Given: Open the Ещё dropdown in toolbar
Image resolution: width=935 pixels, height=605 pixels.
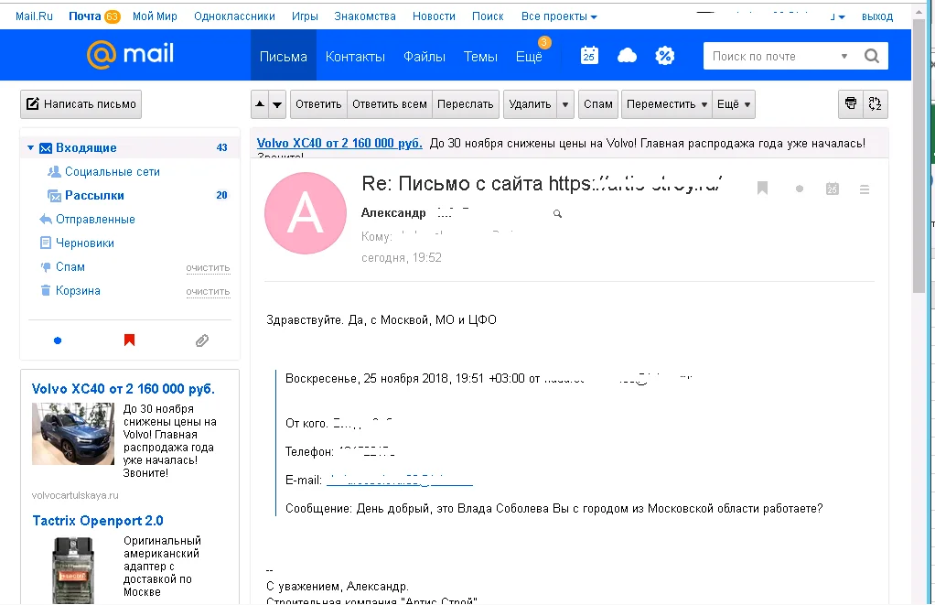Looking at the screenshot, I should [734, 103].
